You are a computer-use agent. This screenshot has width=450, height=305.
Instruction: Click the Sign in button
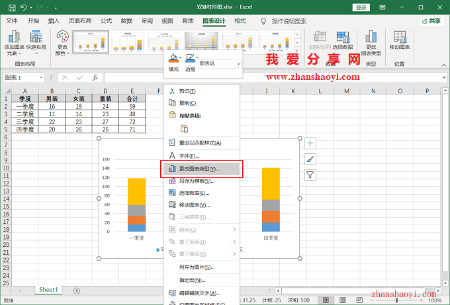tap(361, 7)
